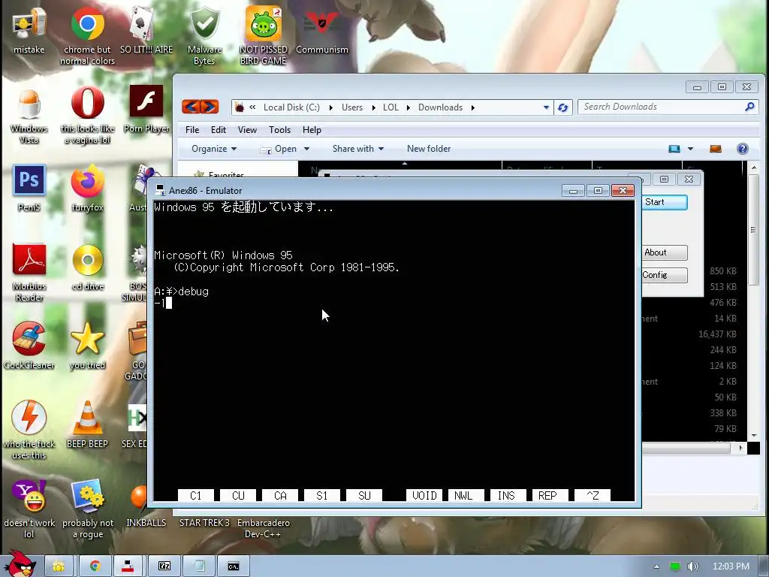This screenshot has width=769, height=577.
Task: Click the Start button in Anex86 window
Action: tap(665, 202)
